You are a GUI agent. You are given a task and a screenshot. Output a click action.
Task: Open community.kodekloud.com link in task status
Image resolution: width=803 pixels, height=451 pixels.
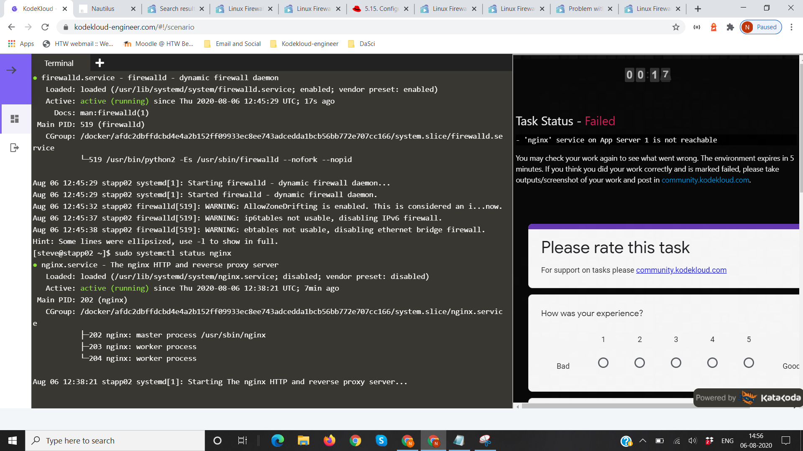pos(705,180)
